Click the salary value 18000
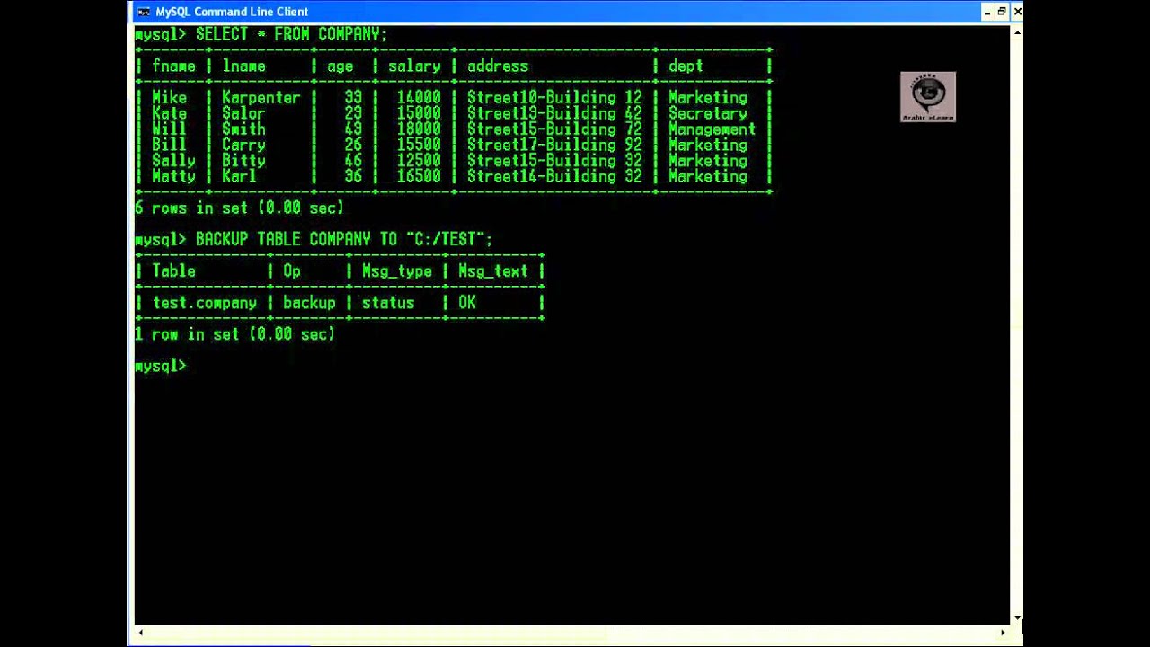 pyautogui.click(x=419, y=129)
